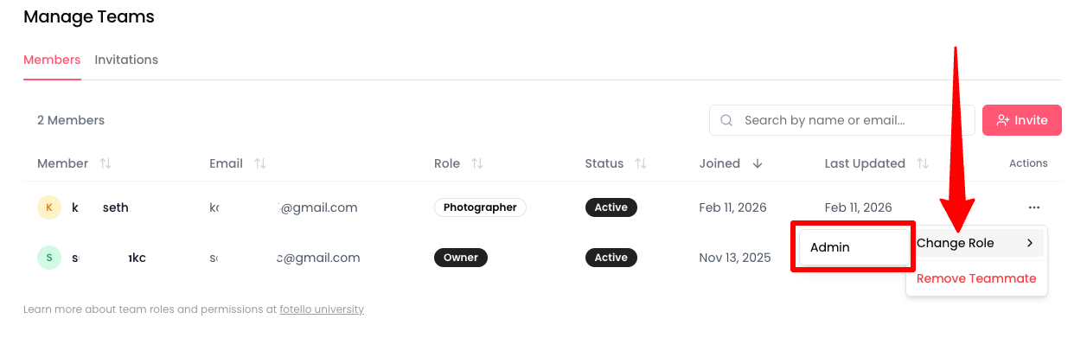Click the Email column header label
The image size is (1087, 338).
pos(226,163)
